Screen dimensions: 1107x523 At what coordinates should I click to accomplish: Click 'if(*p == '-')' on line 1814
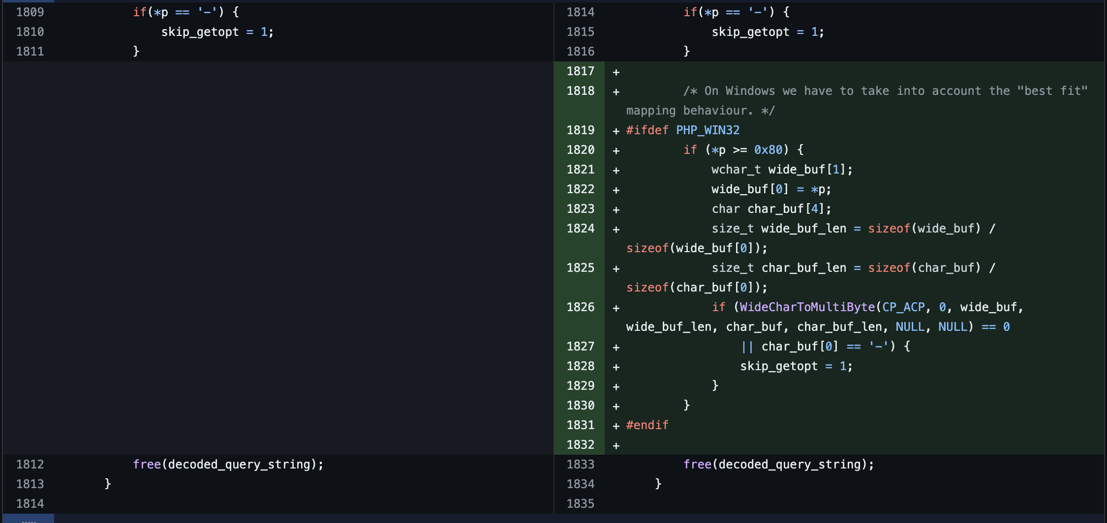729,12
